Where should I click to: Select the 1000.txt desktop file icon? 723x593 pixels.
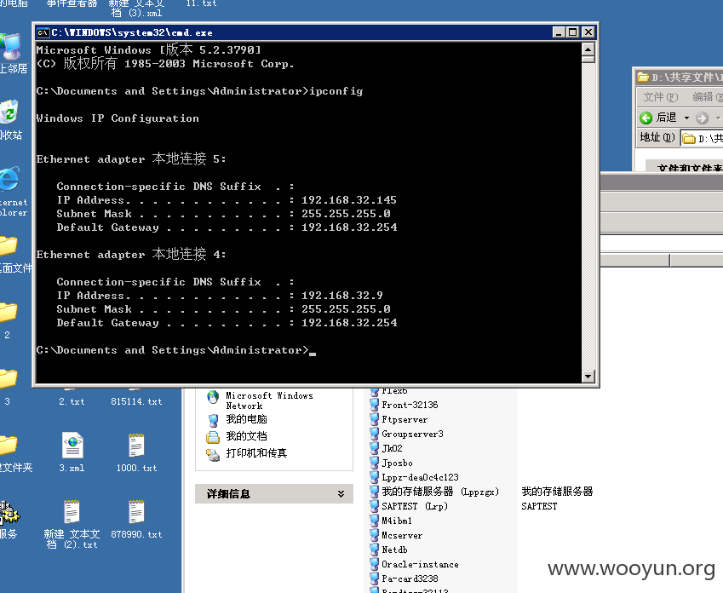tap(136, 446)
